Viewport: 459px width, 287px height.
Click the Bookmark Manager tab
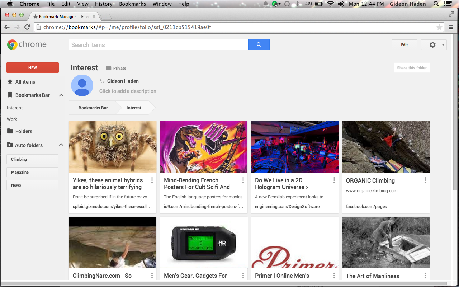point(65,17)
